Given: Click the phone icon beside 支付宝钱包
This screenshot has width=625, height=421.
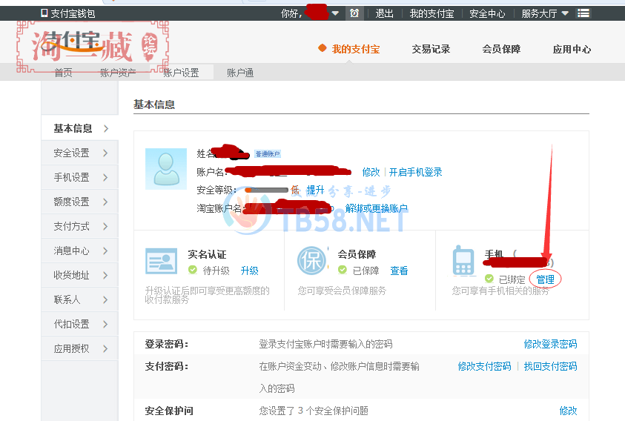Looking at the screenshot, I should click(44, 13).
